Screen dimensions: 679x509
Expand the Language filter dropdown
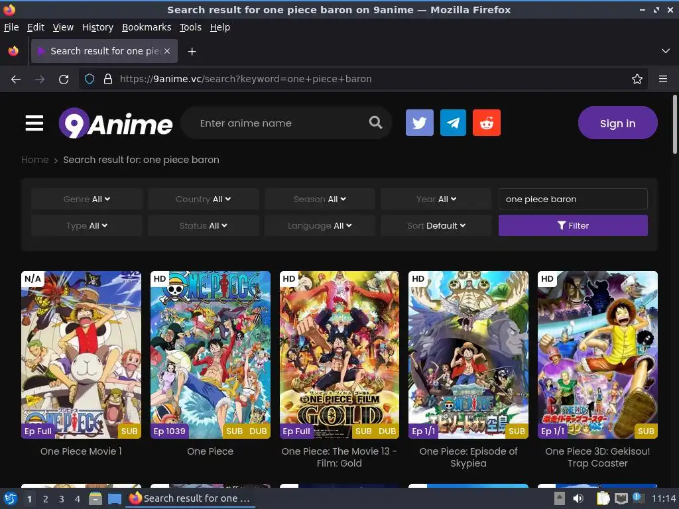pos(320,225)
